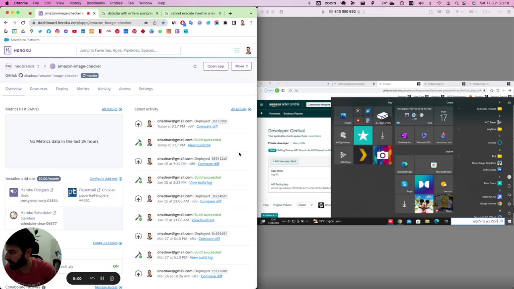Reload the Heroku dashboard page
This screenshot has width=514, height=289.
point(23,23)
